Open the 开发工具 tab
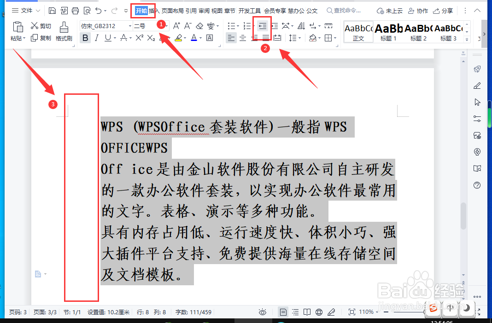The image size is (492, 323). coord(249,11)
